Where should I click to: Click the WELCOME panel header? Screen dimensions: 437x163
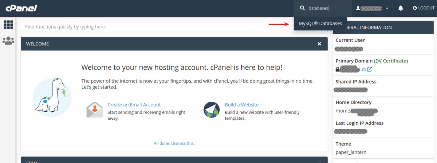(x=174, y=44)
